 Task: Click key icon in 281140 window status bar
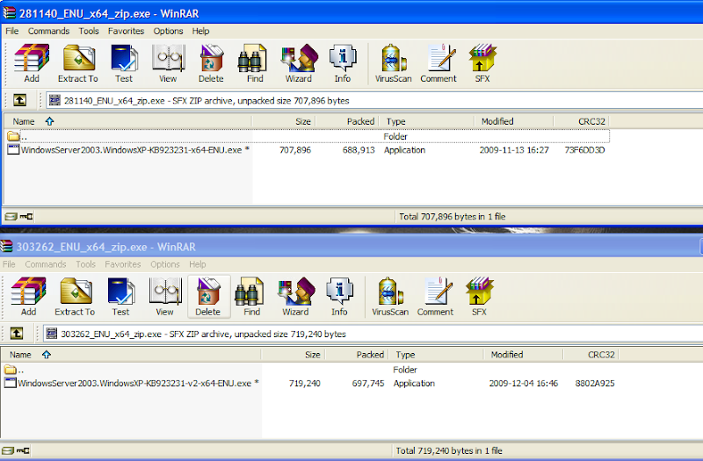(26, 217)
